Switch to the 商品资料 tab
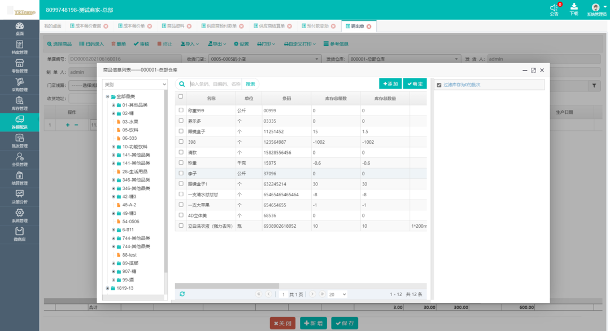 click(x=172, y=27)
